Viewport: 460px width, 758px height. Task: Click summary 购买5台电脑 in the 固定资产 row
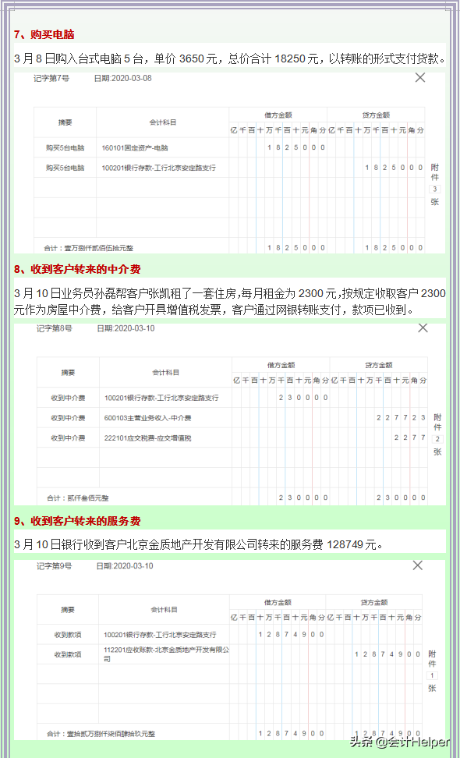click(65, 147)
